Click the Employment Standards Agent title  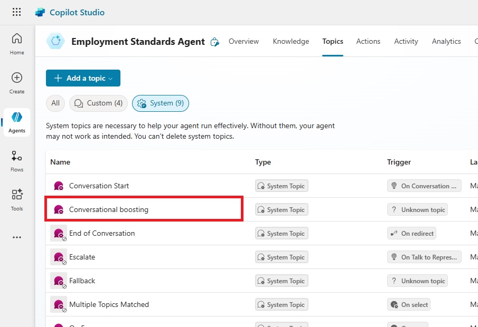coord(138,42)
